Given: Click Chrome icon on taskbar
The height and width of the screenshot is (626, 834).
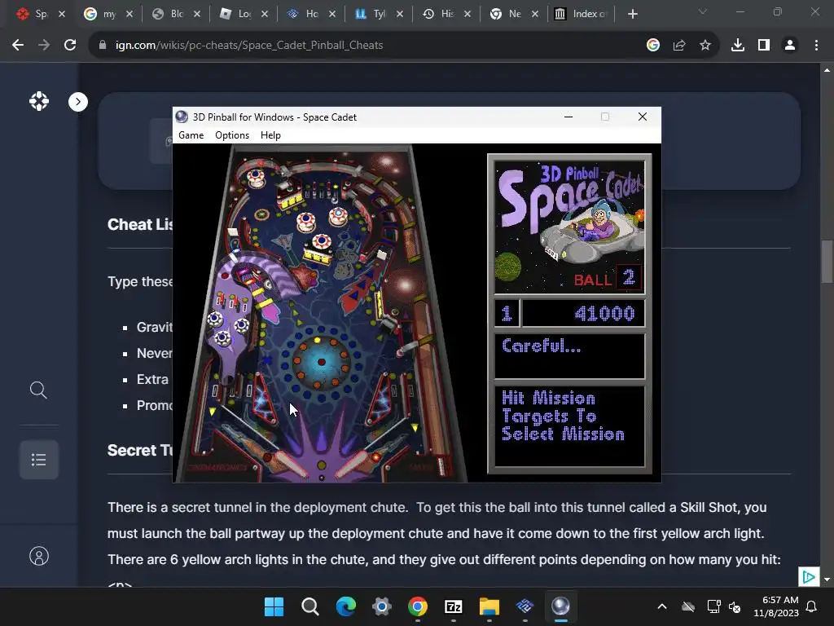Looking at the screenshot, I should 418,606.
